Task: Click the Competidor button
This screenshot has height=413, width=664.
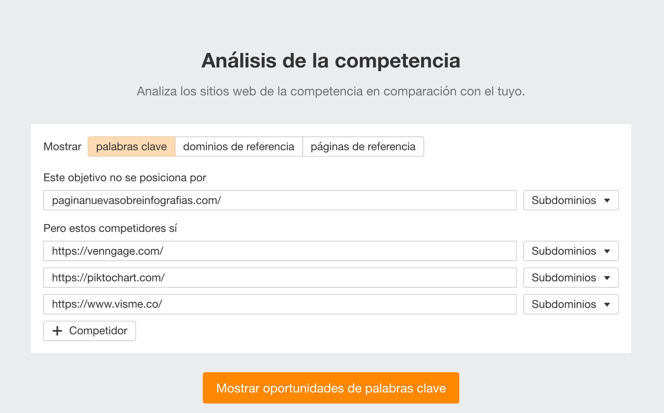Action: 89,331
